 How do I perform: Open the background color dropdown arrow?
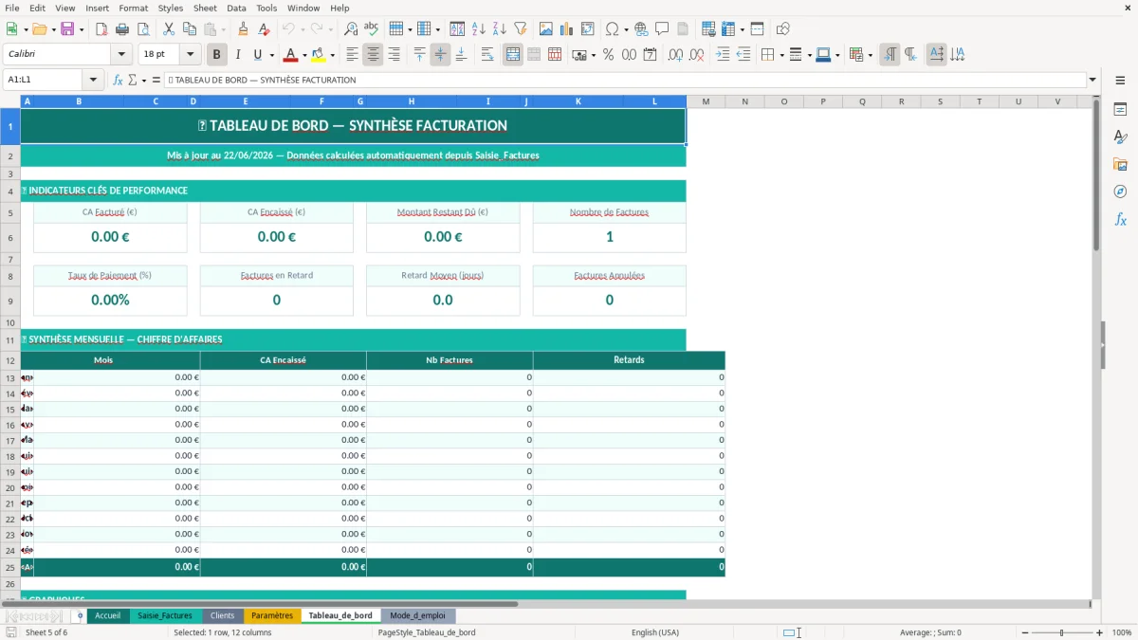click(x=332, y=55)
